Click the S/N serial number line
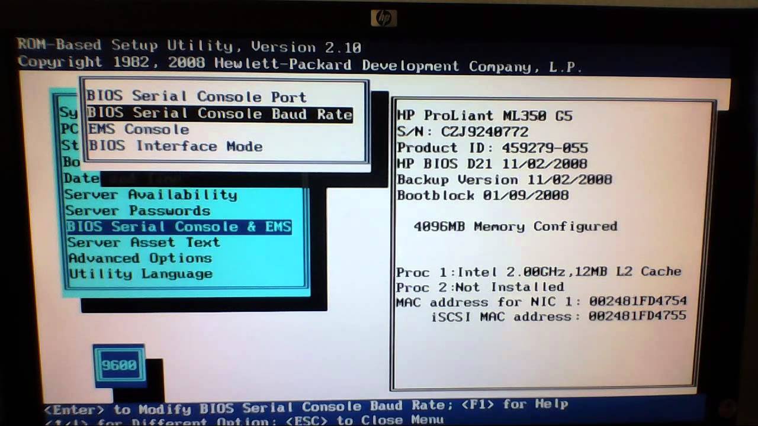758x426 pixels. pyautogui.click(x=462, y=132)
